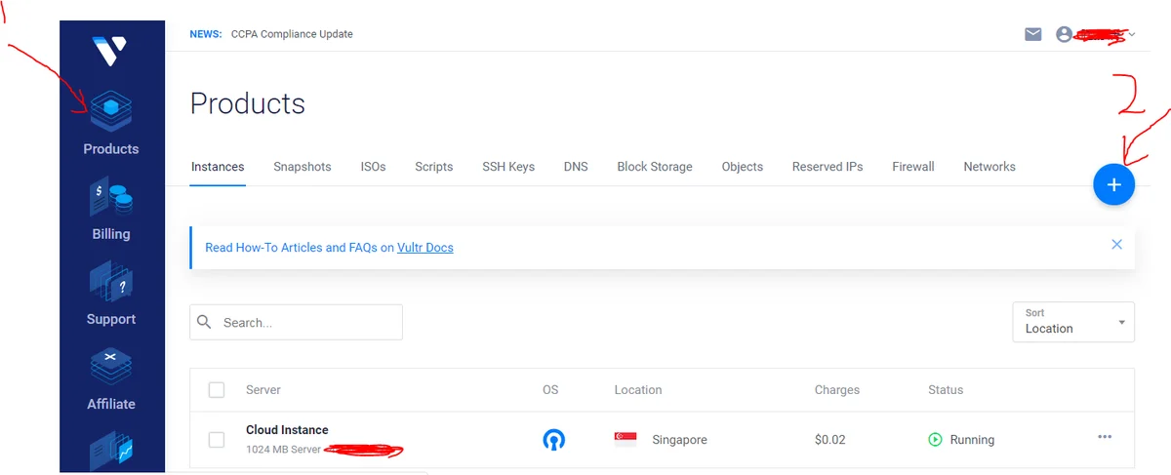Click the NEWS label in header

tap(205, 34)
